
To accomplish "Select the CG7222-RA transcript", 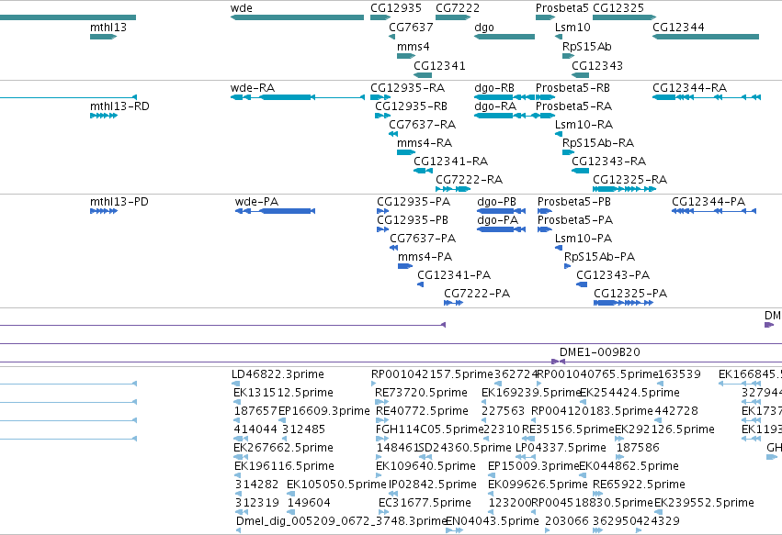I will 453,189.
